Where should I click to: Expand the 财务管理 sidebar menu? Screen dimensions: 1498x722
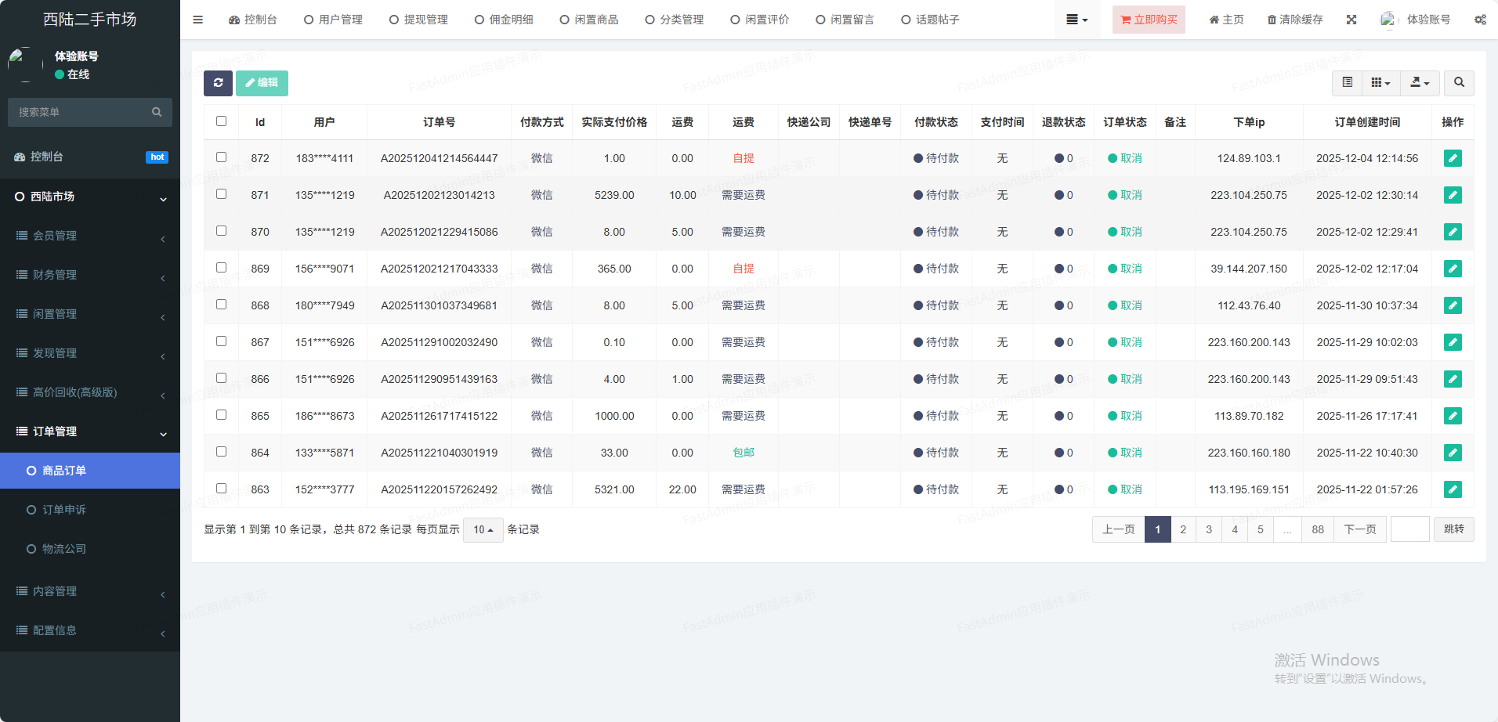90,275
